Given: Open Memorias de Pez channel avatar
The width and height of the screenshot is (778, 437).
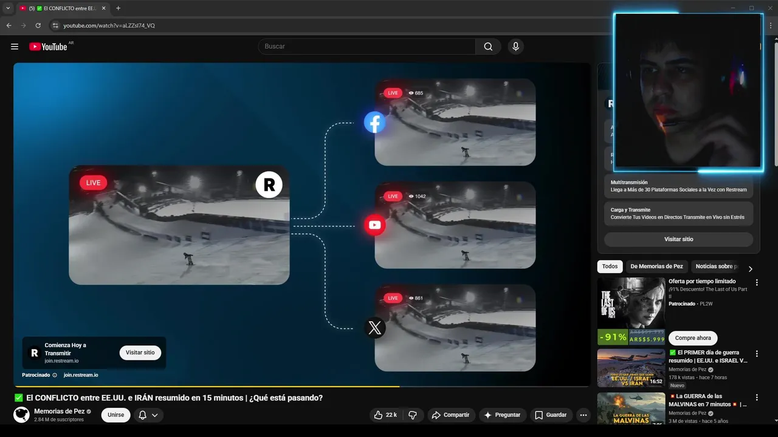Looking at the screenshot, I should point(21,415).
